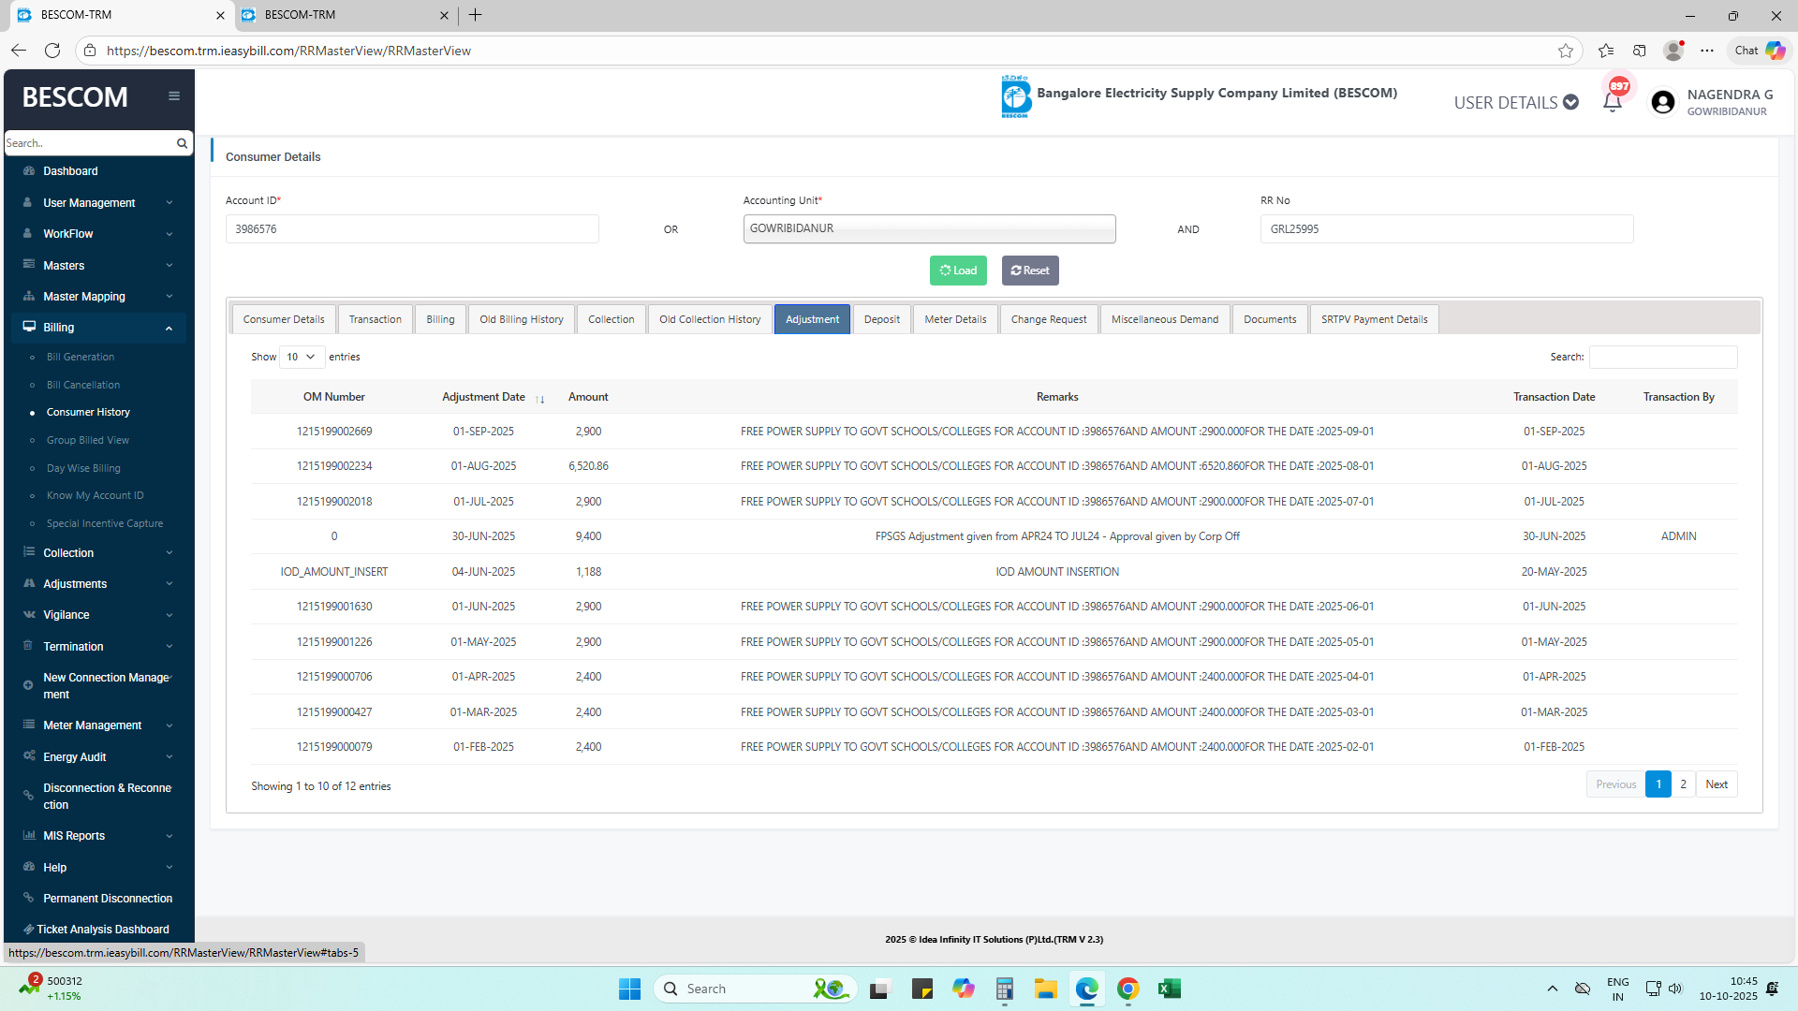
Task: Click the notification bell icon
Action: [1612, 102]
